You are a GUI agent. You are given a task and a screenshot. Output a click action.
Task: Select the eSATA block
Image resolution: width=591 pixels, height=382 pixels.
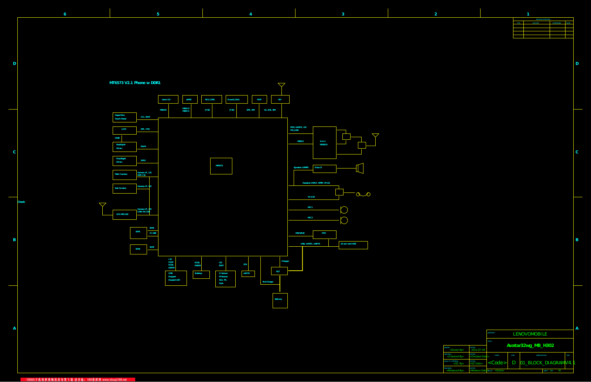tap(248, 274)
